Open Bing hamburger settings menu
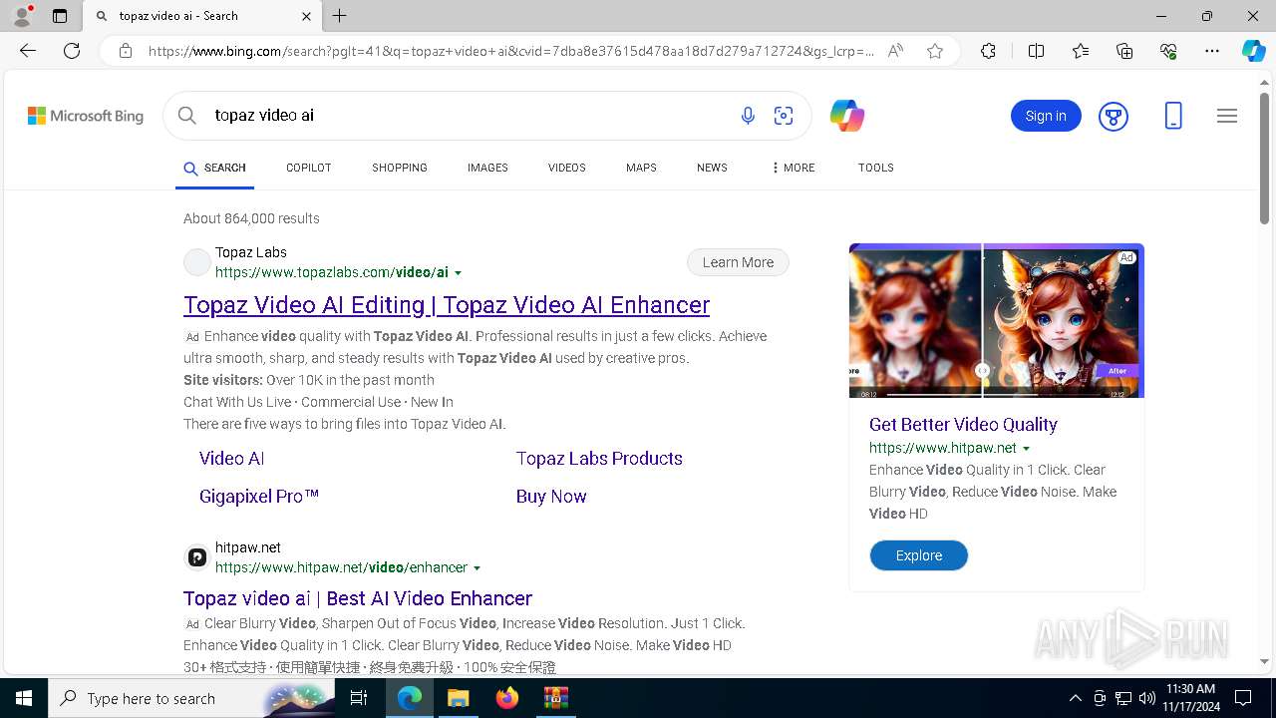1276x718 pixels. [x=1227, y=116]
